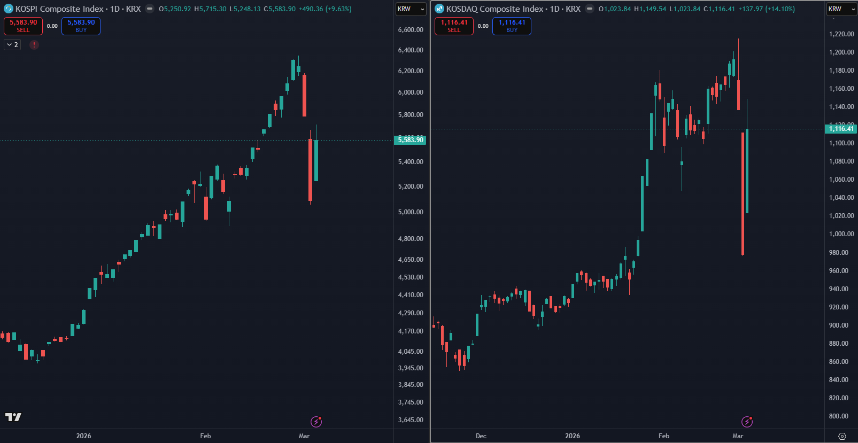The height and width of the screenshot is (443, 858).
Task: Open the KRW currency dropdown on KOSDAQ chart
Action: tap(841, 9)
